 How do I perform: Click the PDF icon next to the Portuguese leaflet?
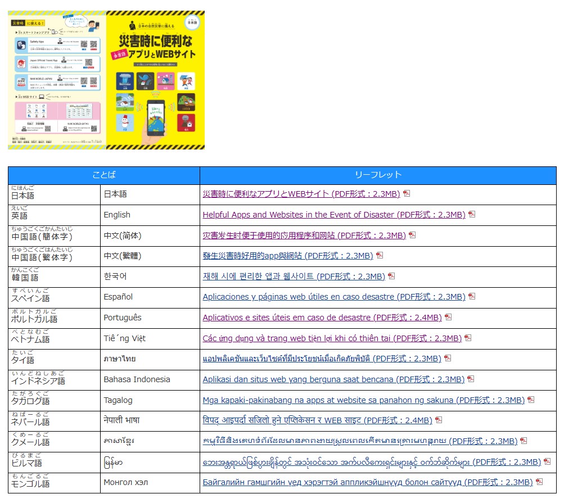click(x=448, y=317)
